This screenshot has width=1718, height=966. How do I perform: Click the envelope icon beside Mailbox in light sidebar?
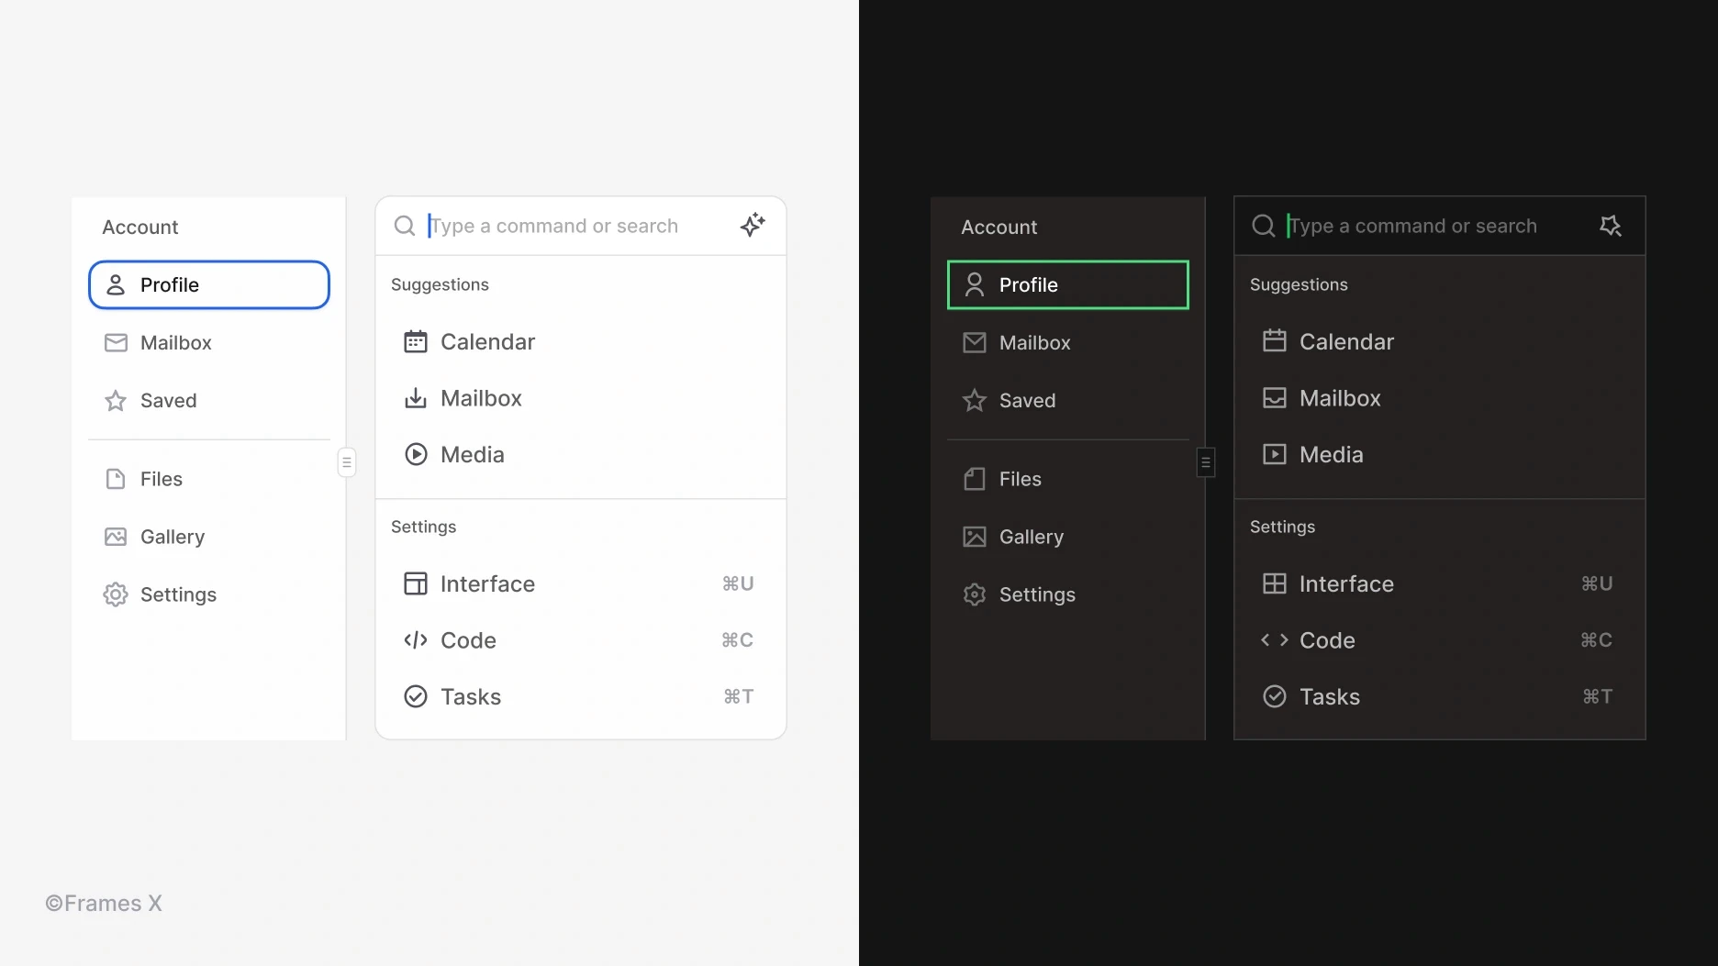click(116, 342)
